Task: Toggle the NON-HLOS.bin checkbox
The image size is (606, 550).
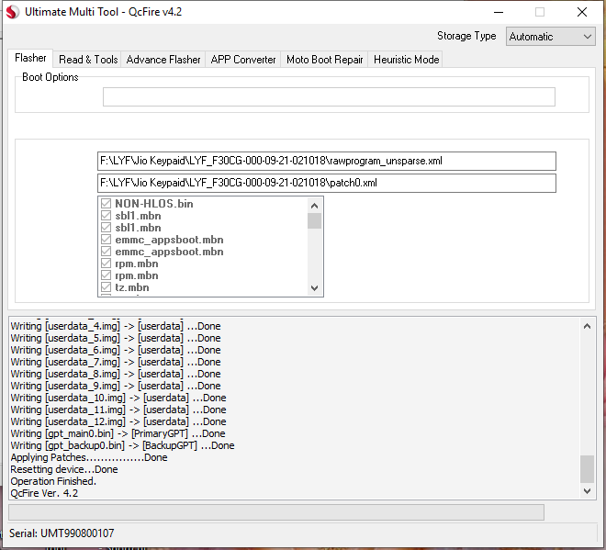Action: pyautogui.click(x=106, y=204)
